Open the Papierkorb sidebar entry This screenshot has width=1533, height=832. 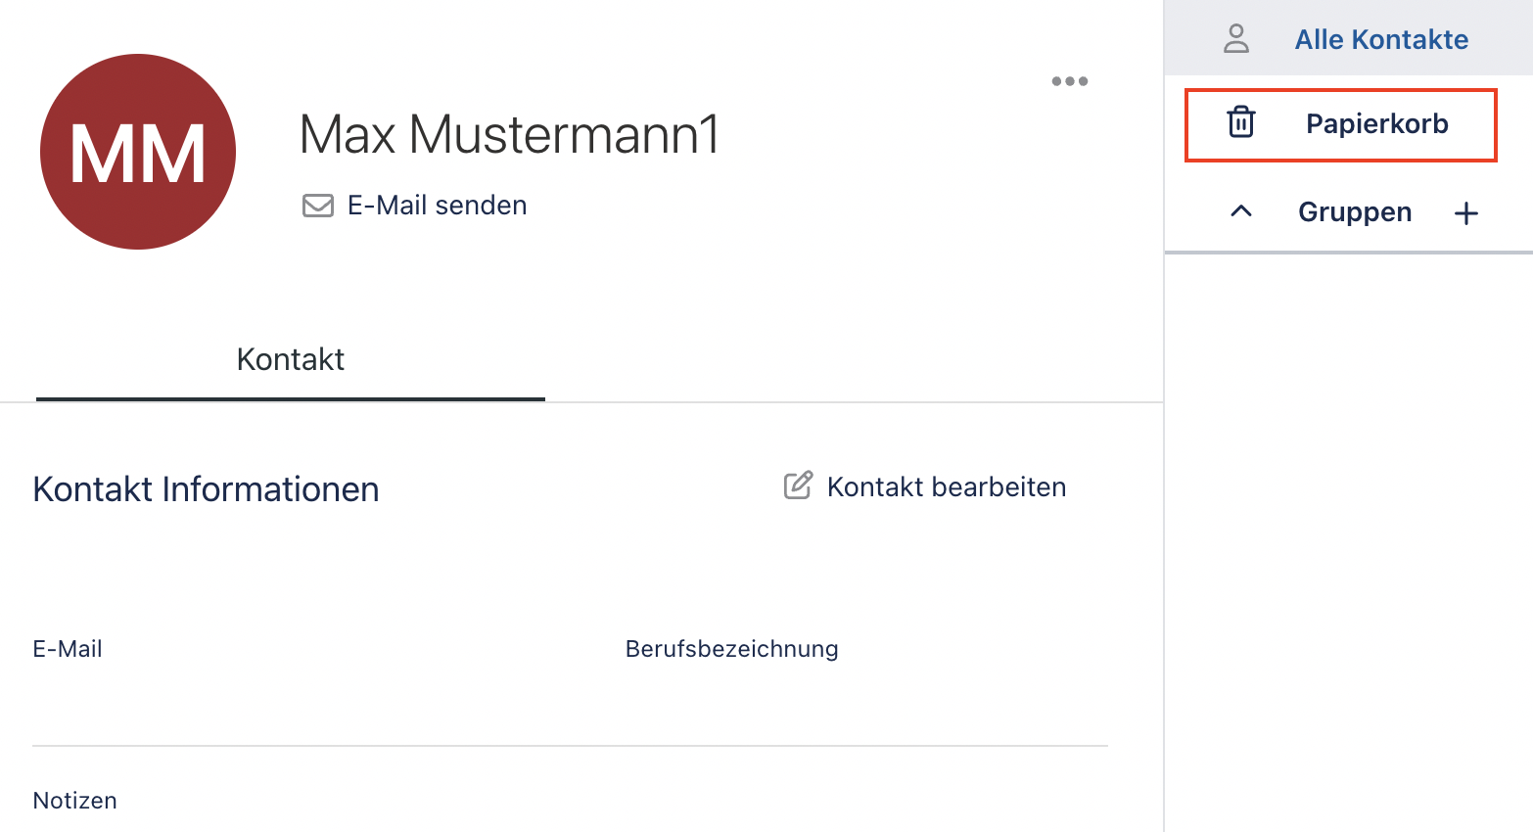(x=1340, y=124)
